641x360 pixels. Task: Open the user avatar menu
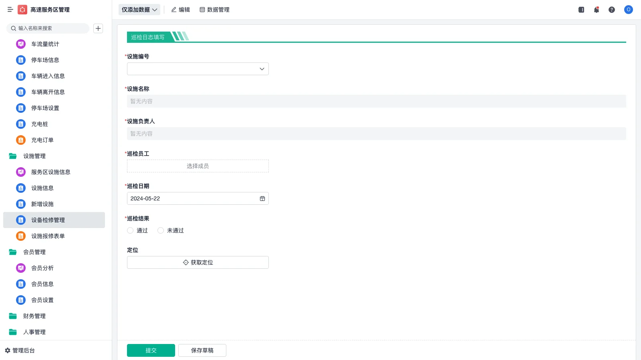(628, 10)
